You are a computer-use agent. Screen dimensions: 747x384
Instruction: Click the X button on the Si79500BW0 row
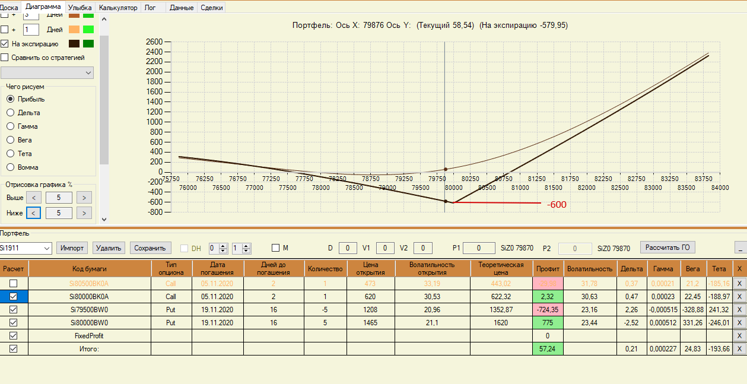pos(739,310)
